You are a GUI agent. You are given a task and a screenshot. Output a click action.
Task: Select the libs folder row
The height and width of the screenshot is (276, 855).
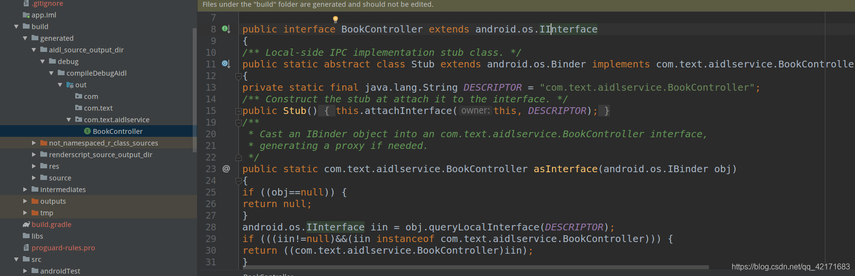pos(99,236)
